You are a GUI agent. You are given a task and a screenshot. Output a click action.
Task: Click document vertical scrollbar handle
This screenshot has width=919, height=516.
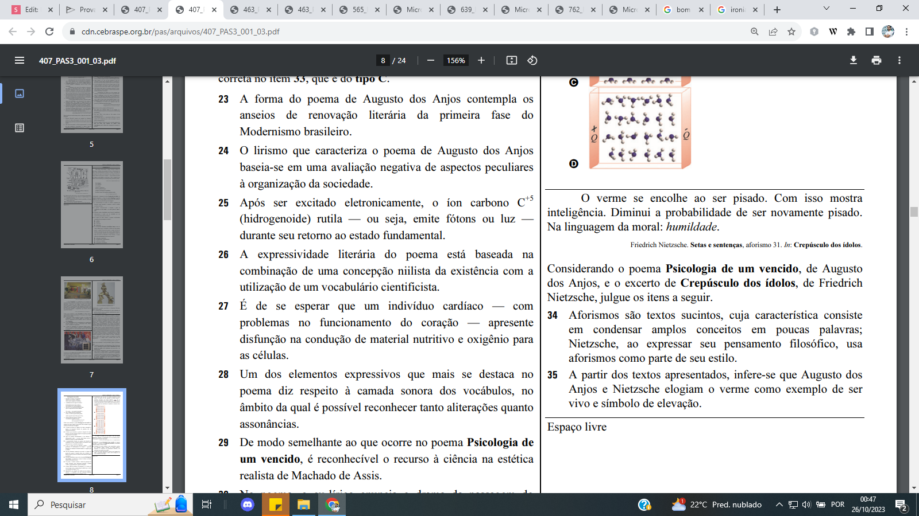tap(914, 212)
